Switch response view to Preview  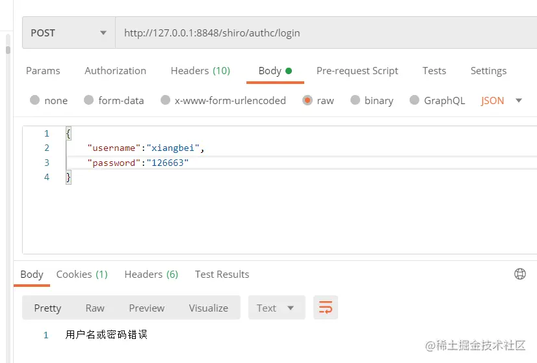146,308
